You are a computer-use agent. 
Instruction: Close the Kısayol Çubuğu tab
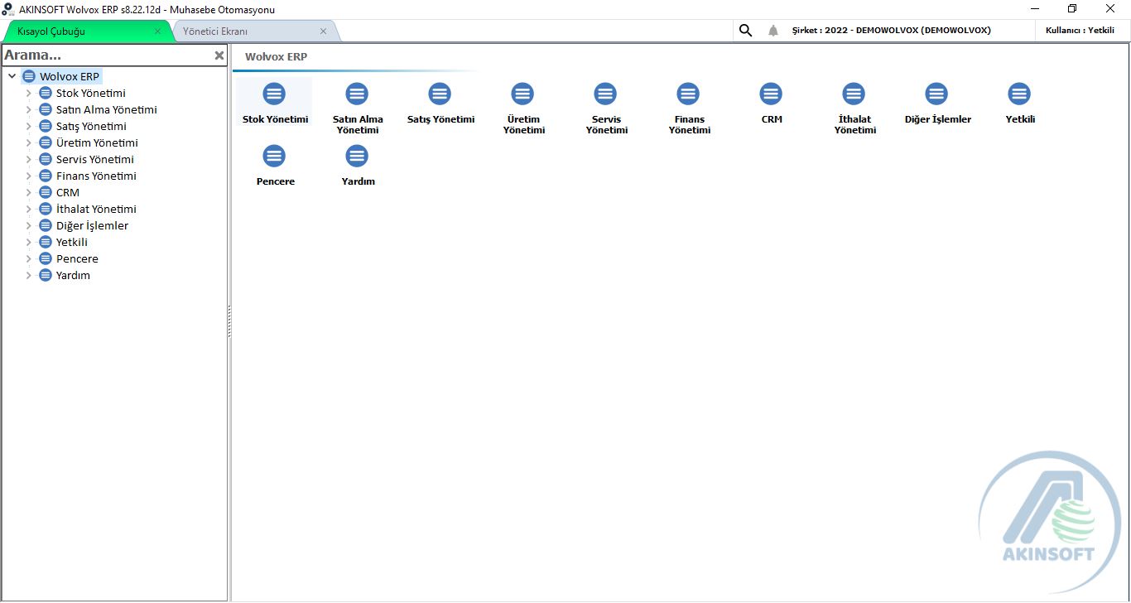(157, 31)
